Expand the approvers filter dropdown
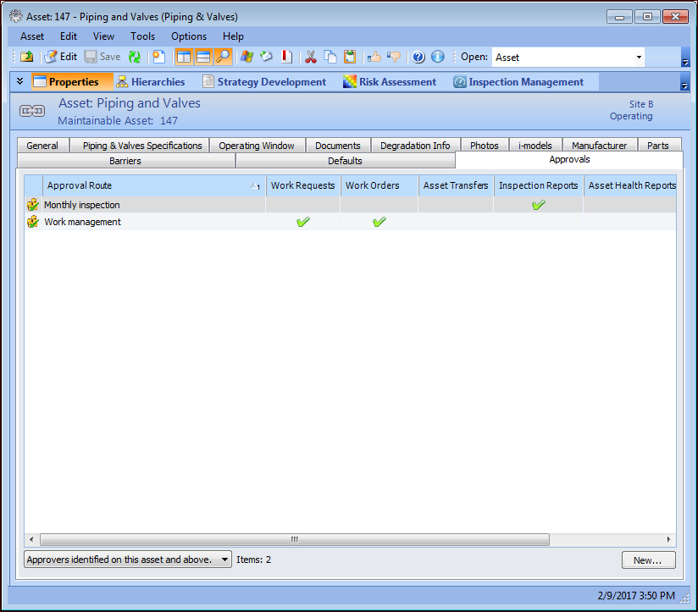Viewport: 698px width, 612px height. click(x=224, y=560)
